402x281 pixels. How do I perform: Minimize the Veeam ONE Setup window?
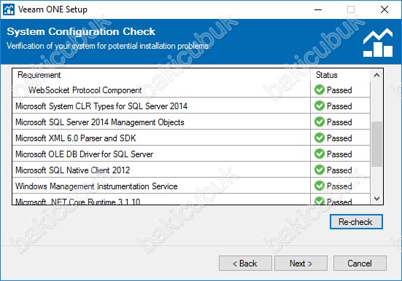coord(318,9)
